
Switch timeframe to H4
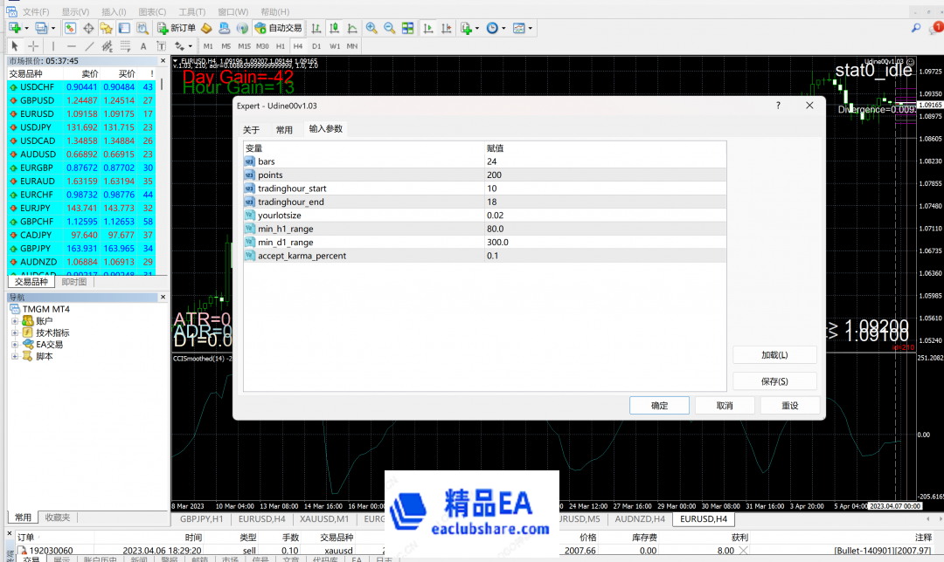pyautogui.click(x=298, y=46)
